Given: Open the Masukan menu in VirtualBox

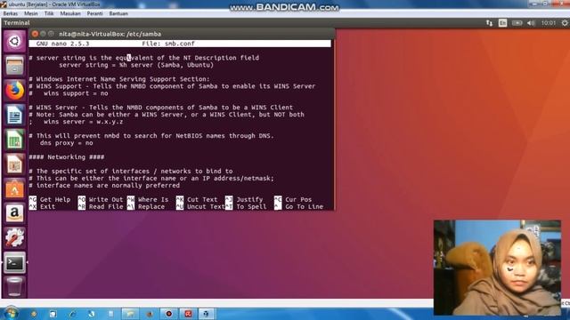Looking at the screenshot, I should point(70,13).
